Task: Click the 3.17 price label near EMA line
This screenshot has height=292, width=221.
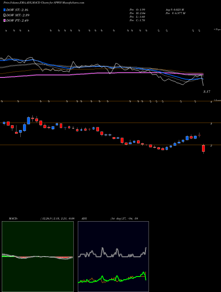Action: [207, 92]
